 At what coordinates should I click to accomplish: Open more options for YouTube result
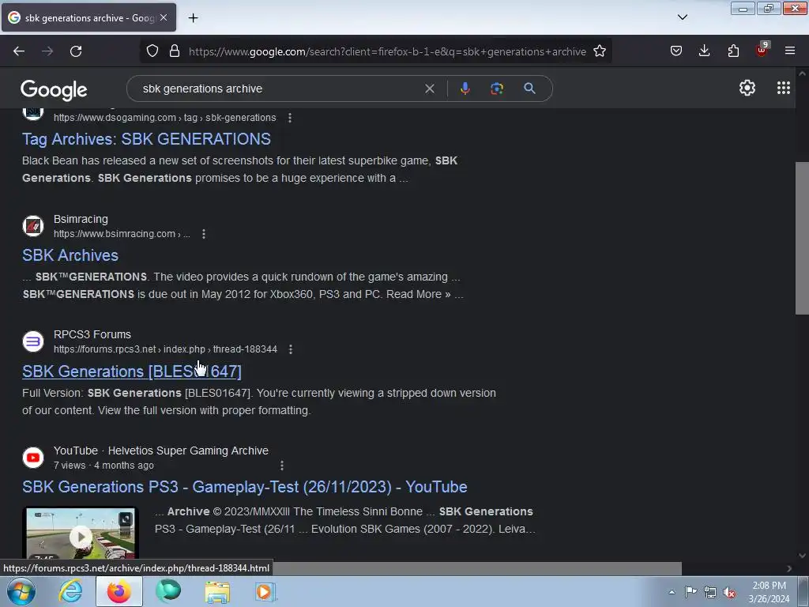[x=282, y=466]
